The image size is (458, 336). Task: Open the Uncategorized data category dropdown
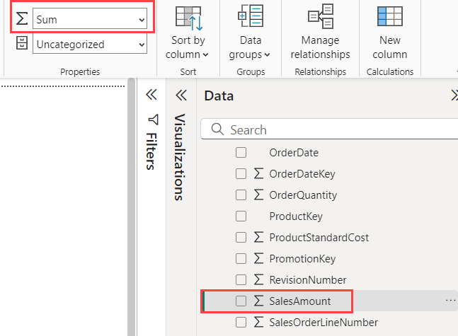pyautogui.click(x=90, y=45)
